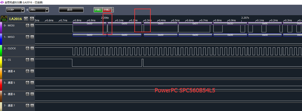The image size is (302, 111).
Task: Open settings gear for 通道 5
Action: tap(28, 83)
